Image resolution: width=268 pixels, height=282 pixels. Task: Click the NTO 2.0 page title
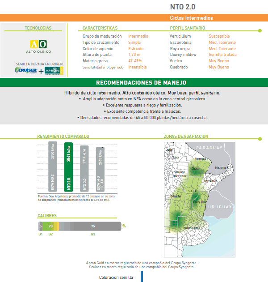pos(182,7)
